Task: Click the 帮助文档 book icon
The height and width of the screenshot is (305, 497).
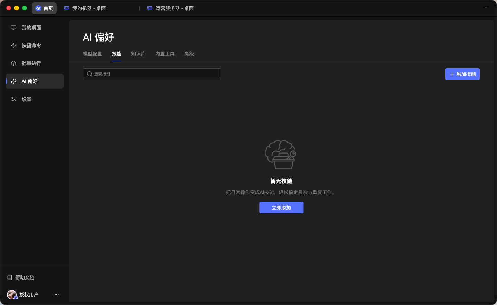Action: [x=10, y=277]
